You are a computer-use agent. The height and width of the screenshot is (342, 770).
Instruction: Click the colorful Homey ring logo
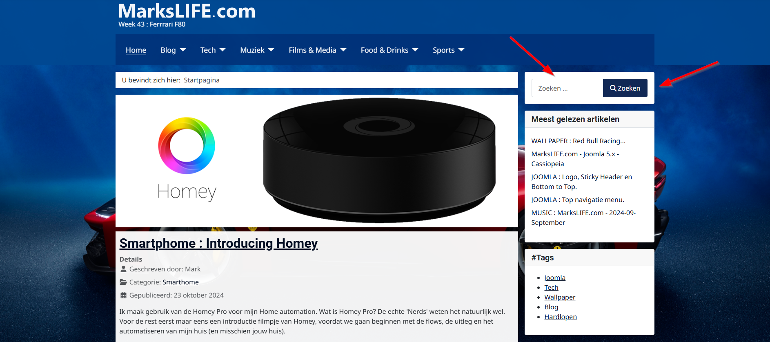(187, 146)
